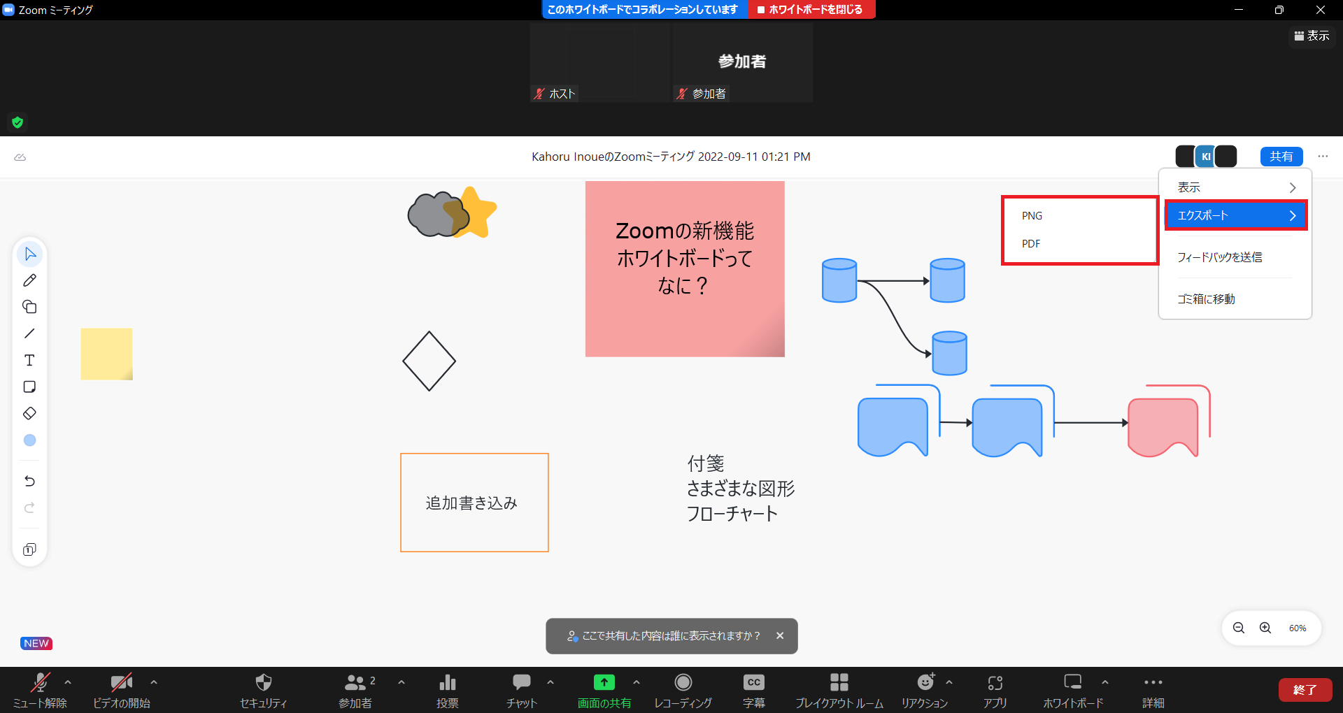This screenshot has width=1343, height=713.
Task: Select ゴミ箱に移動 from the menu
Action: [1206, 299]
